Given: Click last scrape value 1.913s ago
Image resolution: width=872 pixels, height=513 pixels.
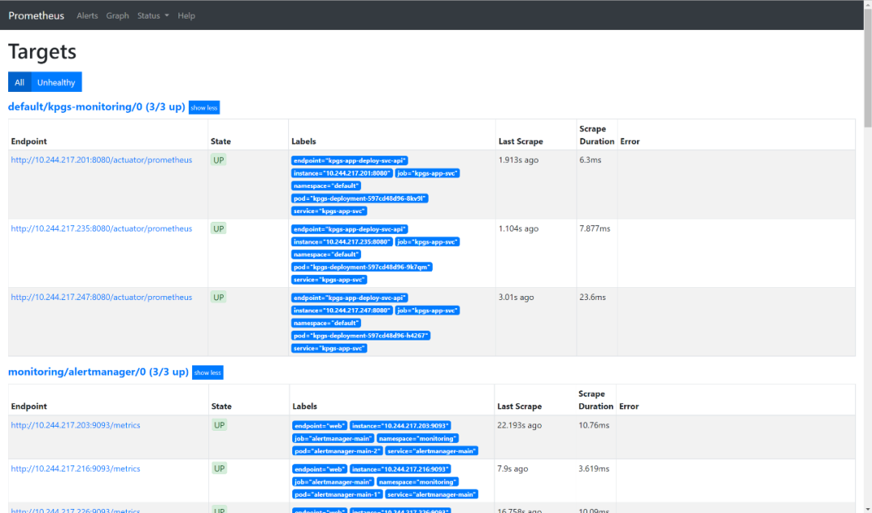Looking at the screenshot, I should 518,160.
